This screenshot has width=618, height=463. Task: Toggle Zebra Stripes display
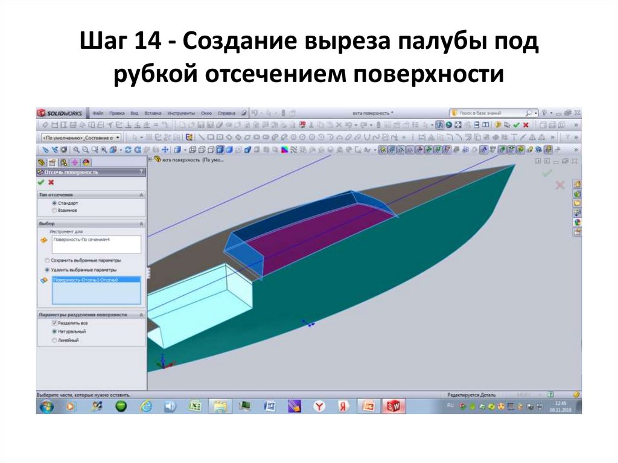pos(294,150)
